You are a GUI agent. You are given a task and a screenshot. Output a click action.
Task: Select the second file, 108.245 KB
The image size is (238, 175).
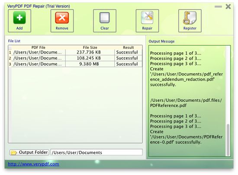75,58
